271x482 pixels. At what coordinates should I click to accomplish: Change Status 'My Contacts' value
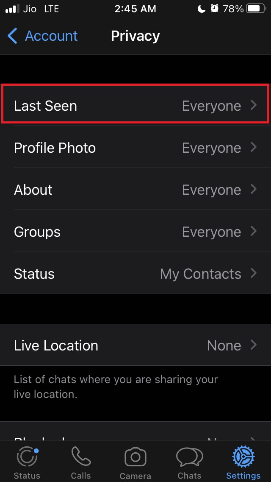200,274
